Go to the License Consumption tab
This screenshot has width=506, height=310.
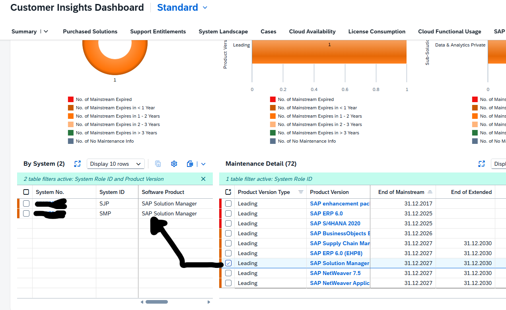(x=377, y=31)
